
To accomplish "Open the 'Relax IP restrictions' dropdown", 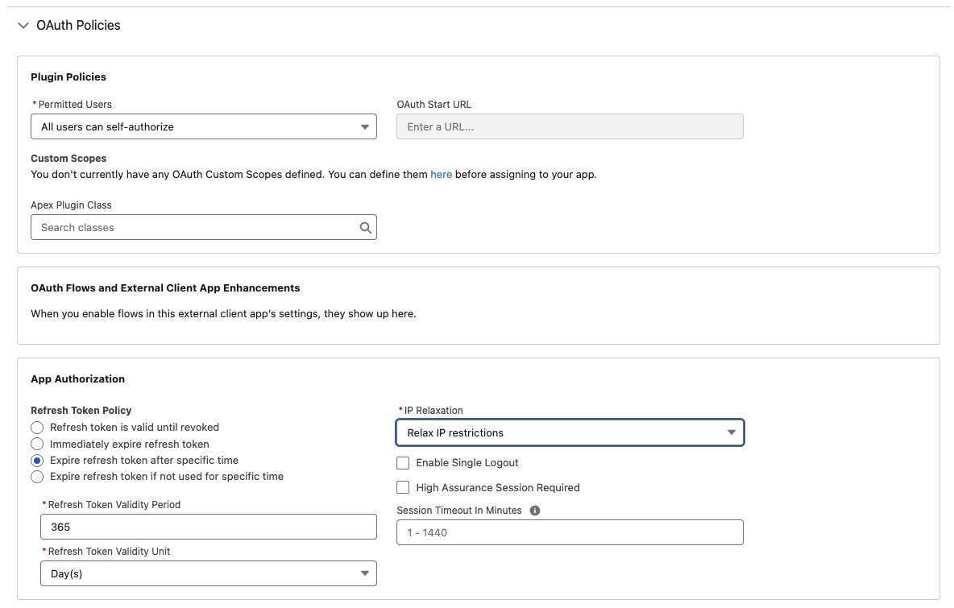I will coord(570,432).
